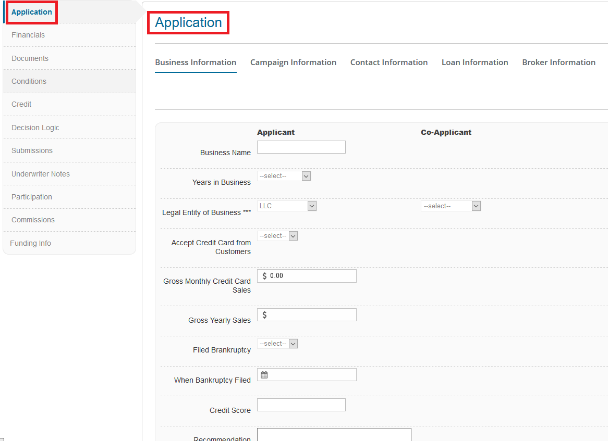Click Gross Monthly Credit Card Sales field
Screen dimensions: 608x441
point(307,275)
